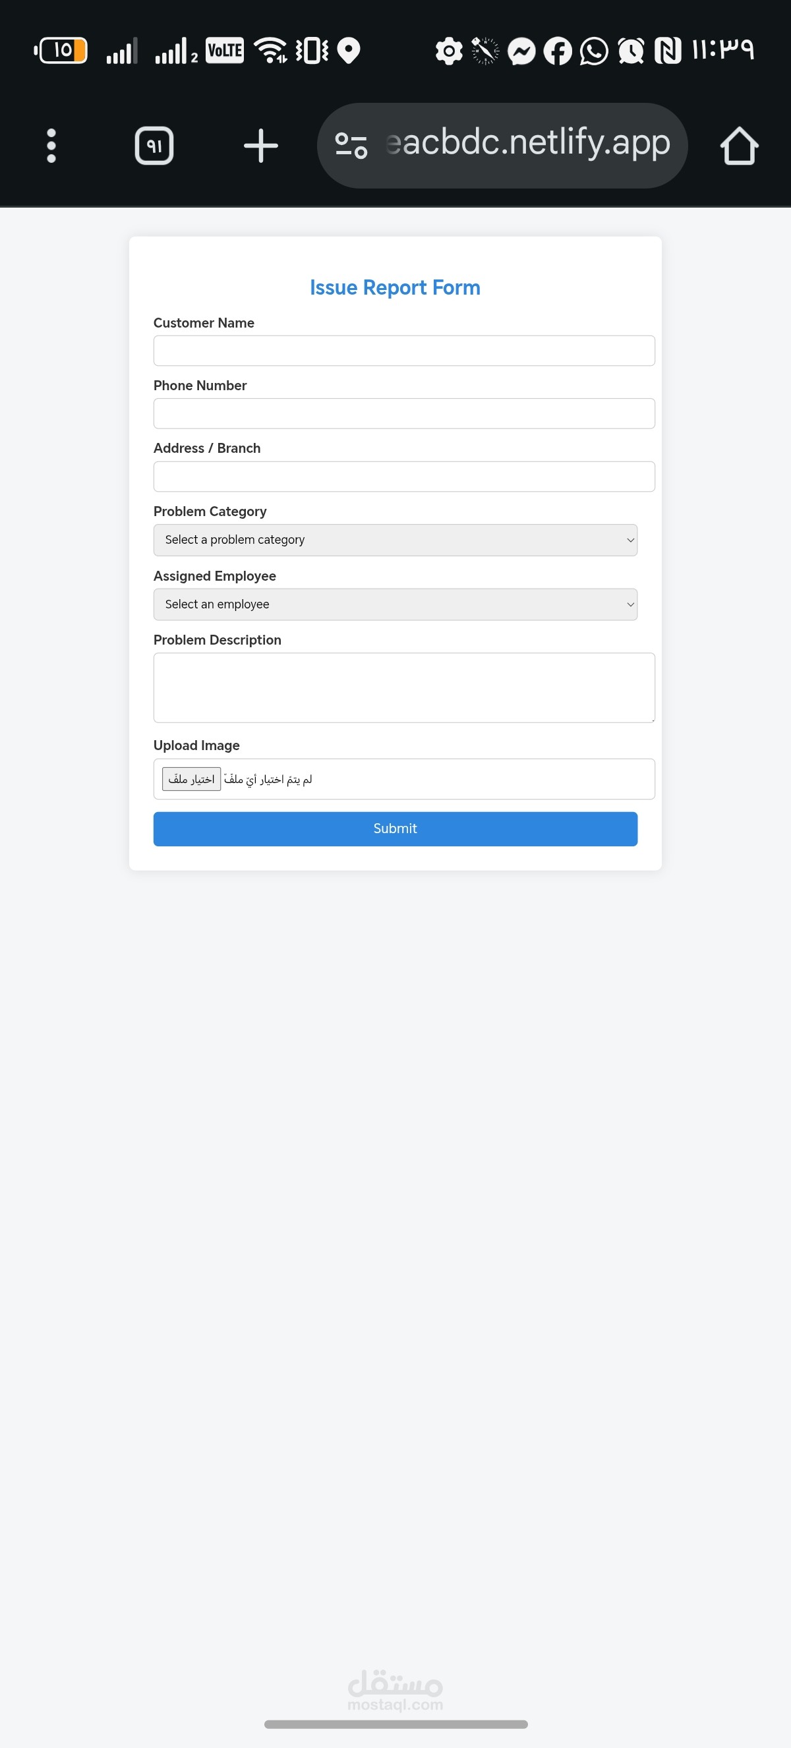This screenshot has width=791, height=1748.
Task: Tap the bottom navigation gesture bar
Action: point(395,1724)
